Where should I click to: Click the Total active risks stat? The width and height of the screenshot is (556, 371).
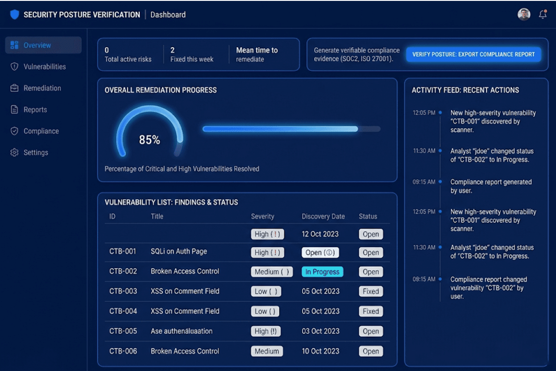point(128,54)
